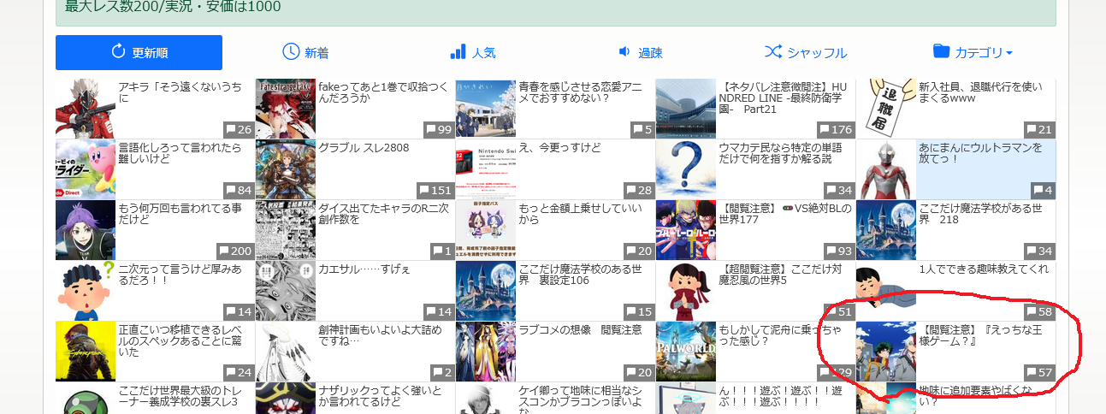The width and height of the screenshot is (1106, 414).
Task: Click the reply count 51 badge
Action: coord(839,311)
